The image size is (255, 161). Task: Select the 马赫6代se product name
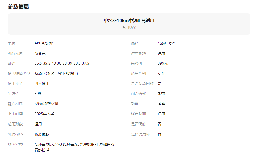point(166,43)
